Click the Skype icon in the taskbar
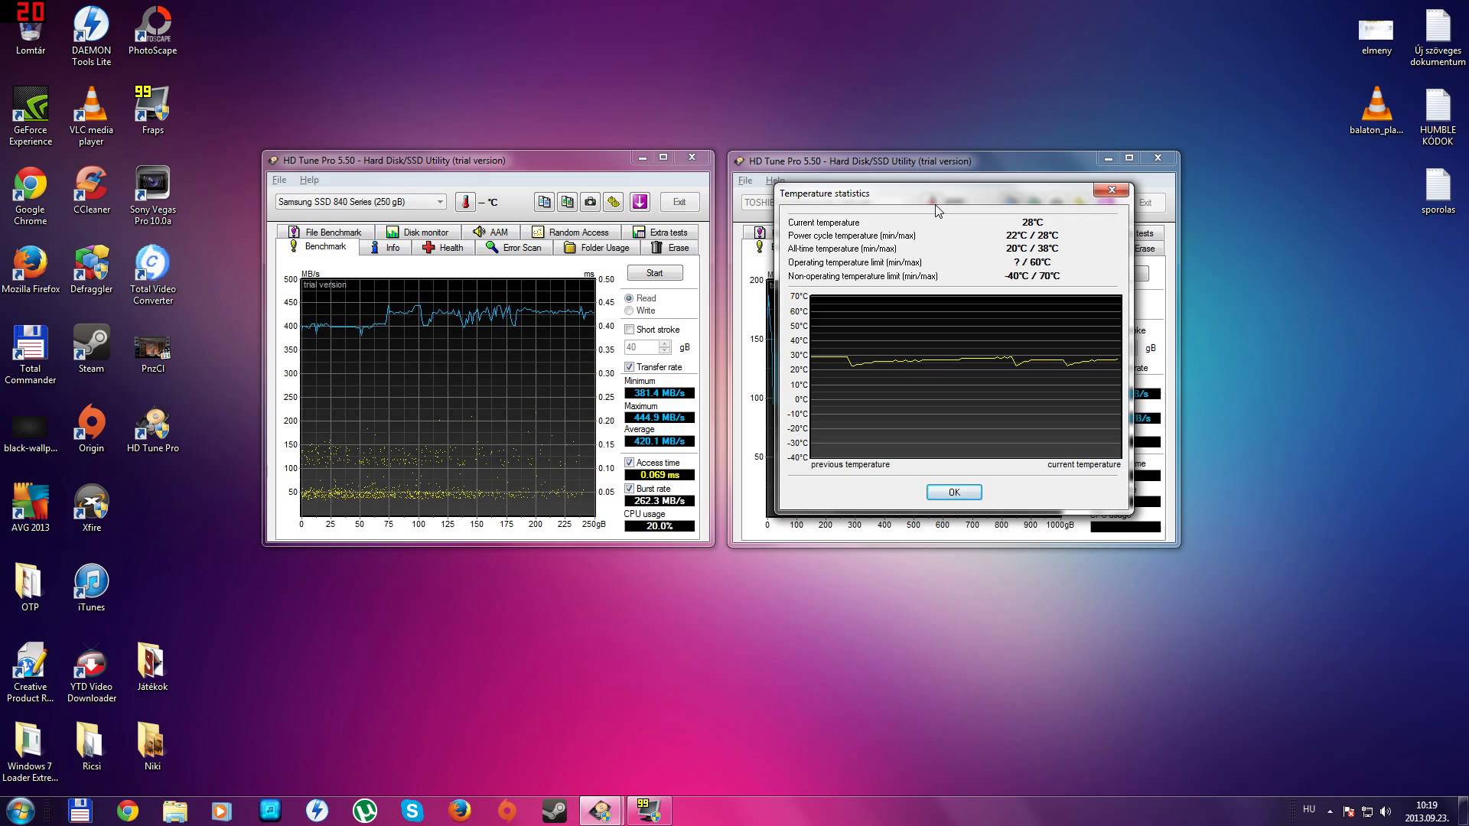Image resolution: width=1469 pixels, height=826 pixels. tap(412, 811)
